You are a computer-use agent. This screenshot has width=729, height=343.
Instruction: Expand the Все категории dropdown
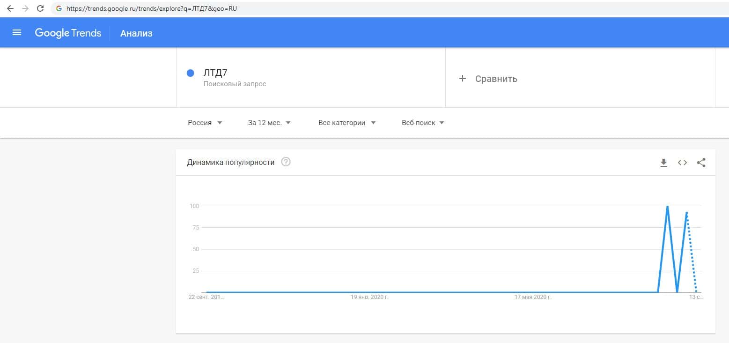(347, 123)
